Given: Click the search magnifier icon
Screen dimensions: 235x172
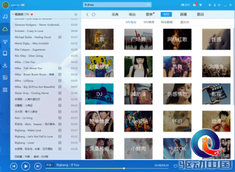Looking at the screenshot, I should 148,5.
